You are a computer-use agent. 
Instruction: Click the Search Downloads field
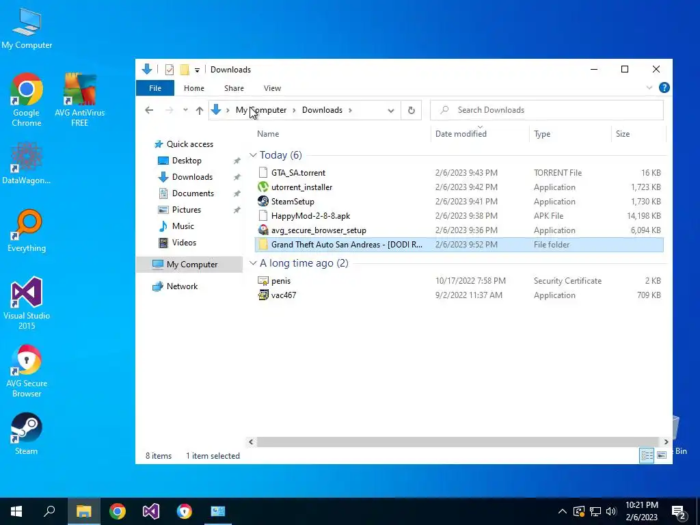click(546, 110)
